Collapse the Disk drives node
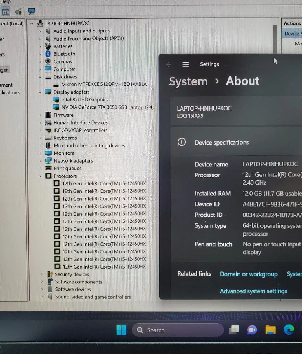 click(40, 77)
